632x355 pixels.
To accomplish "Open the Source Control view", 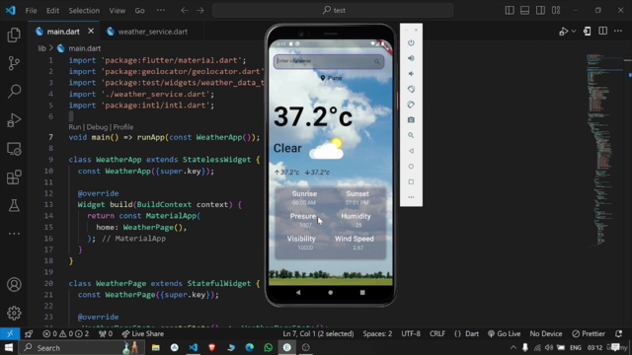I will click(14, 63).
